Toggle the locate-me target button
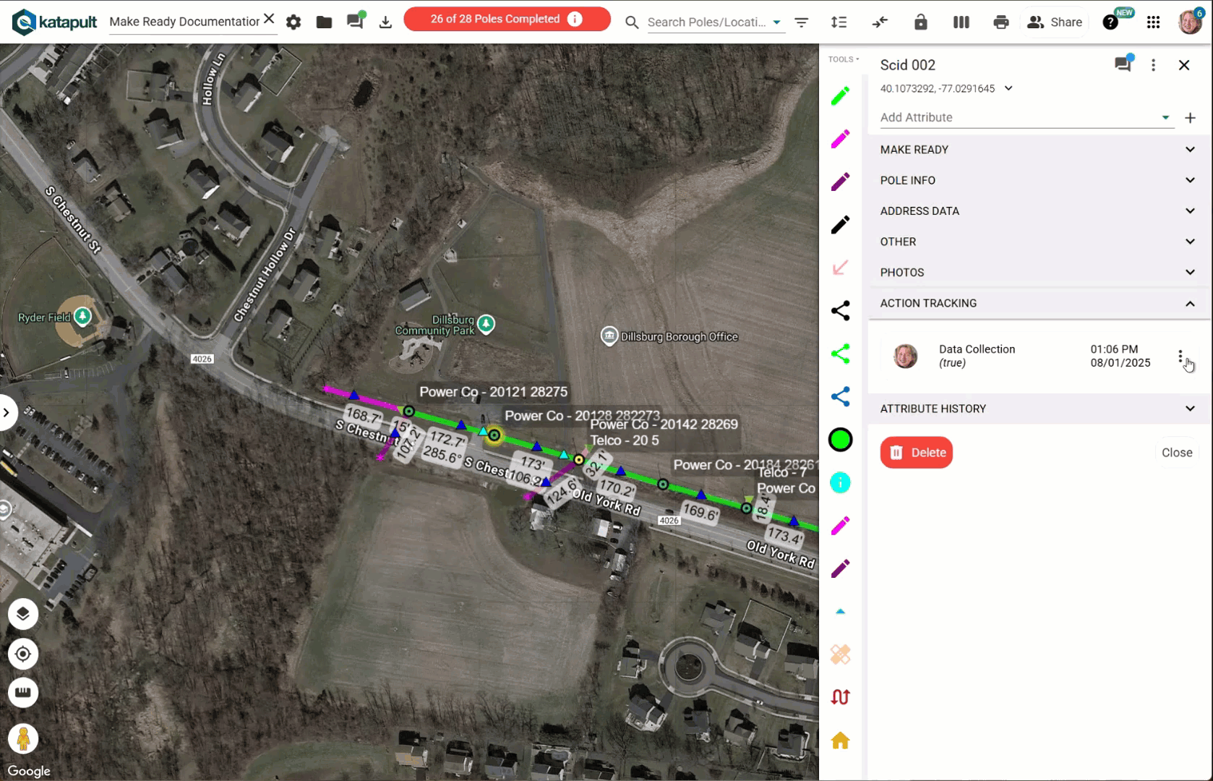Screen dimensions: 1213x781 23,654
